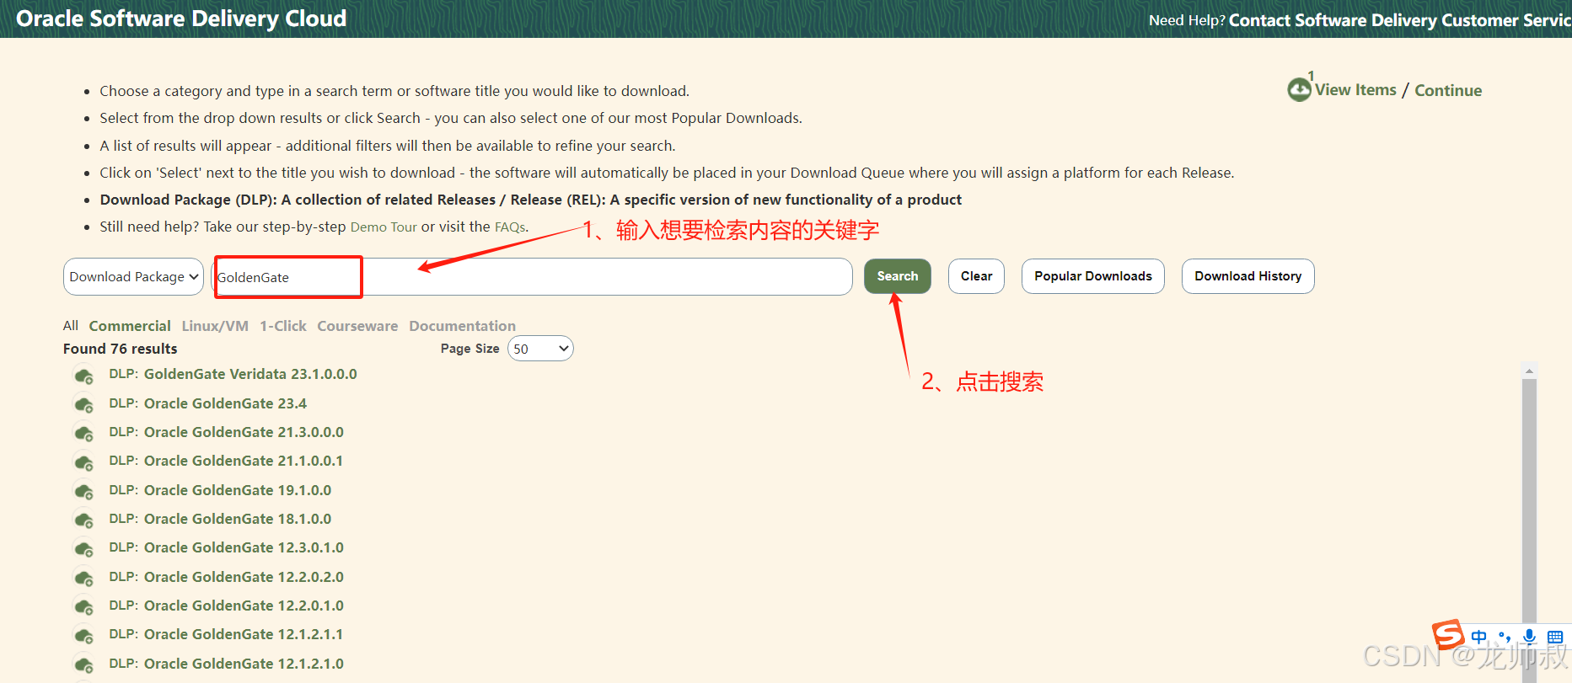This screenshot has width=1572, height=683.
Task: Select DLP: Oracle GoldenGate 12.1.2.1.0 result
Action: (226, 664)
